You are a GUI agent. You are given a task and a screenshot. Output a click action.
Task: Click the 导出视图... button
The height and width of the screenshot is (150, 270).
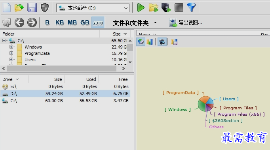tap(186, 22)
